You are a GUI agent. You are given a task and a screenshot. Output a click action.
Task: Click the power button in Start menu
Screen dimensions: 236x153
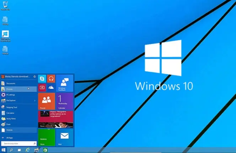(34, 76)
